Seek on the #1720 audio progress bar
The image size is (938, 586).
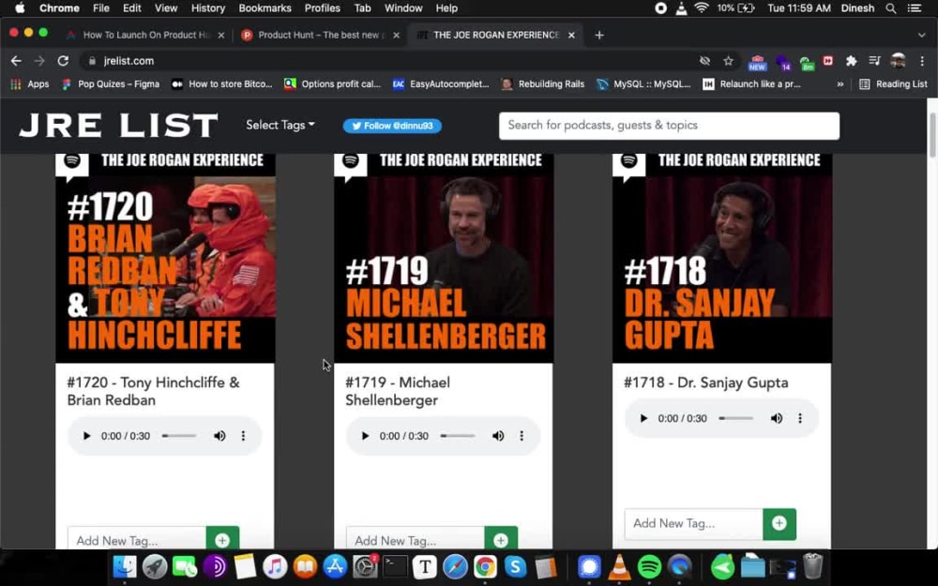pos(179,436)
